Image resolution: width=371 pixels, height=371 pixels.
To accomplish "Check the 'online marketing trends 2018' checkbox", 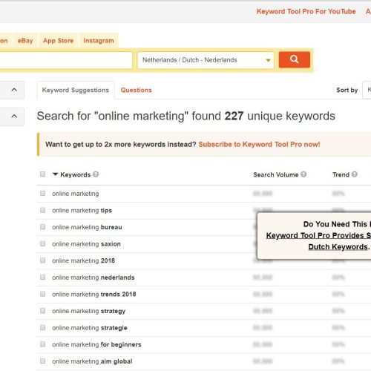I will 42,294.
